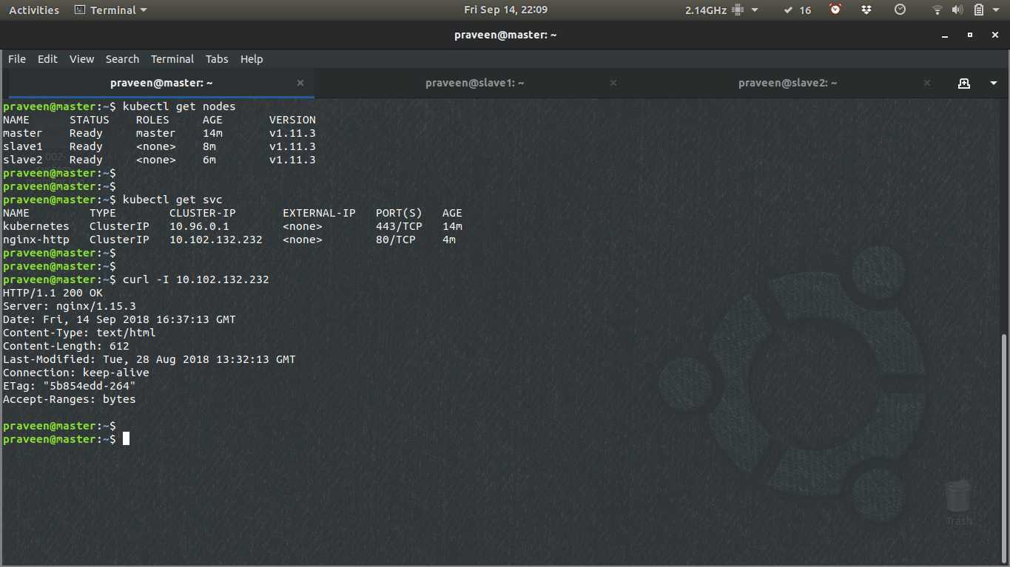Open the Terminal dropdown in the top bar
Viewport: 1010px width, 567px height.
110,10
